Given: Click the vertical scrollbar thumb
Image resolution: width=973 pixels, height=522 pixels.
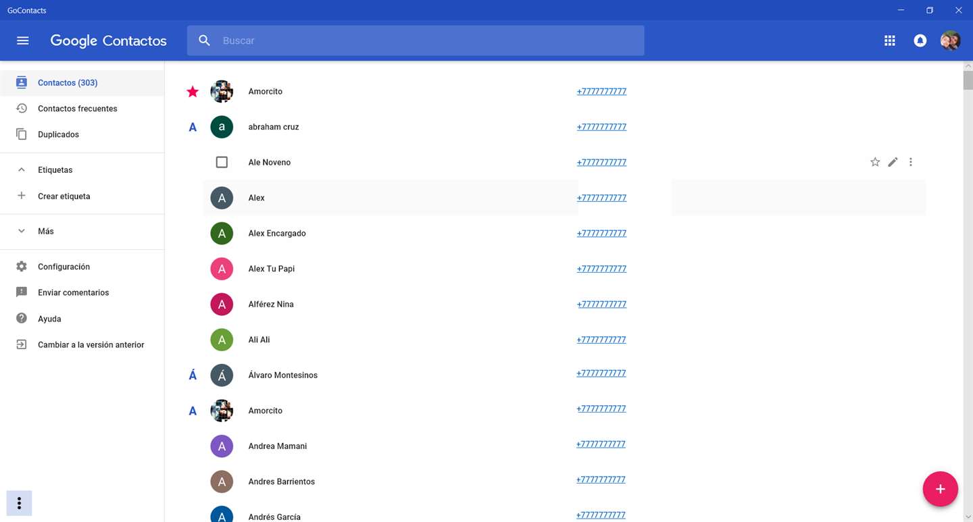Looking at the screenshot, I should [968, 80].
